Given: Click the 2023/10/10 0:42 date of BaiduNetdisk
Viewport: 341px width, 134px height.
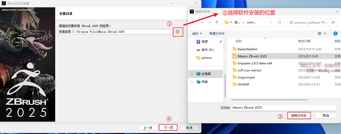Looking at the screenshot, I should point(310,49).
